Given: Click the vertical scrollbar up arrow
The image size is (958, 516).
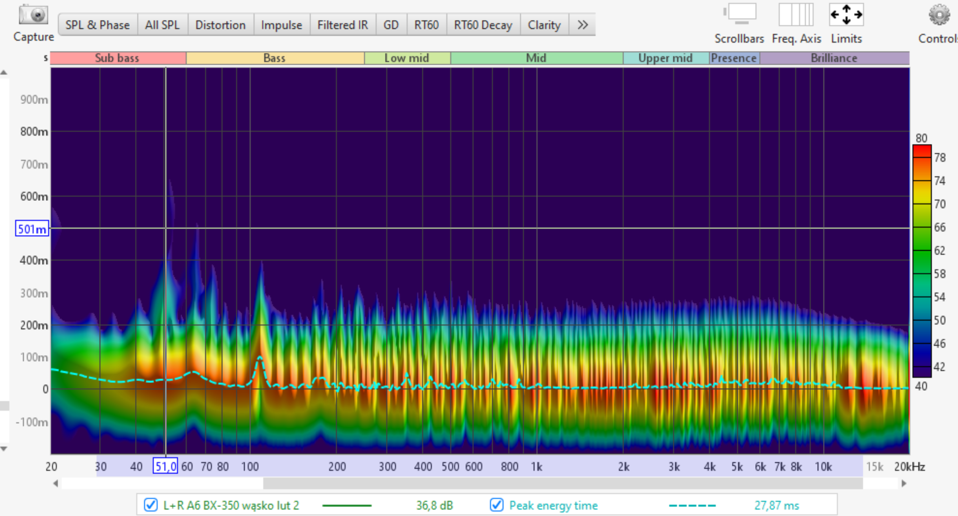Looking at the screenshot, I should click(x=4, y=72).
